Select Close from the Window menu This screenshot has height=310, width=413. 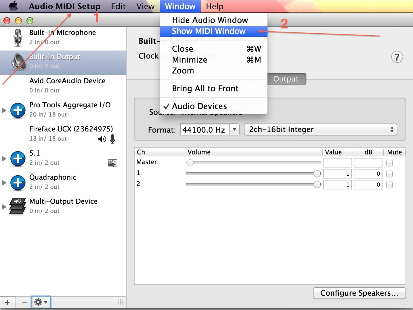tap(214, 49)
